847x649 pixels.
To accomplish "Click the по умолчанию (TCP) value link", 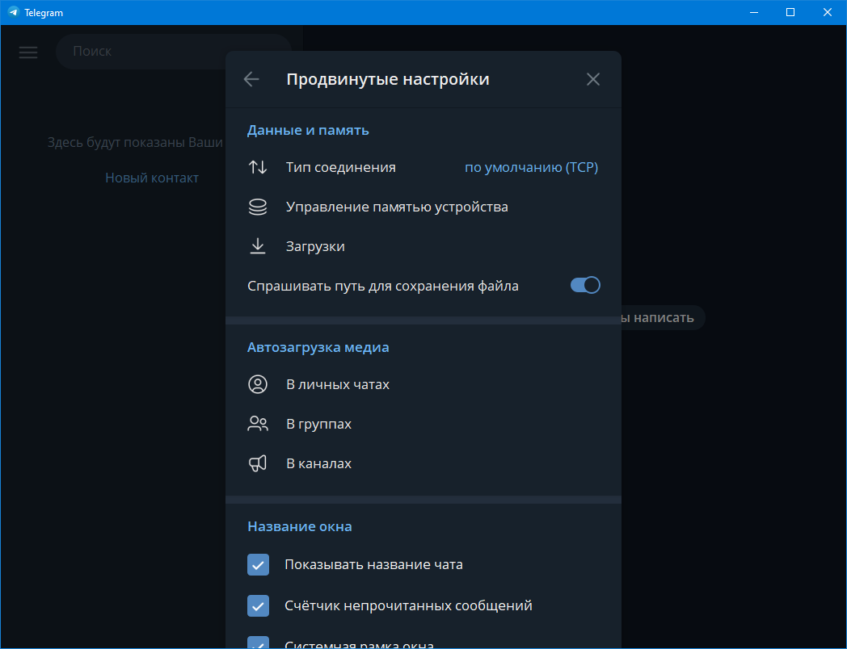I will (x=532, y=167).
